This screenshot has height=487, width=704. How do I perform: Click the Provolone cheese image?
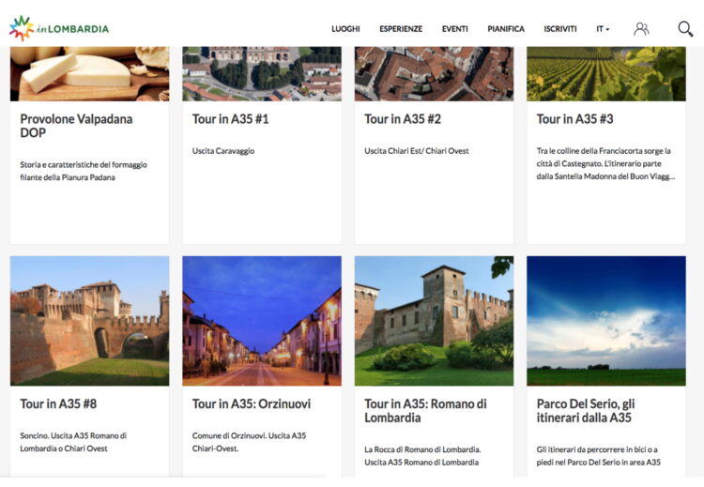90,73
